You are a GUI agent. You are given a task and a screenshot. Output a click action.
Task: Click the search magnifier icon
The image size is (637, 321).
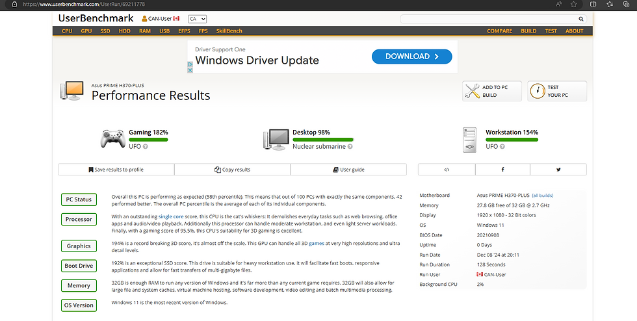(581, 19)
